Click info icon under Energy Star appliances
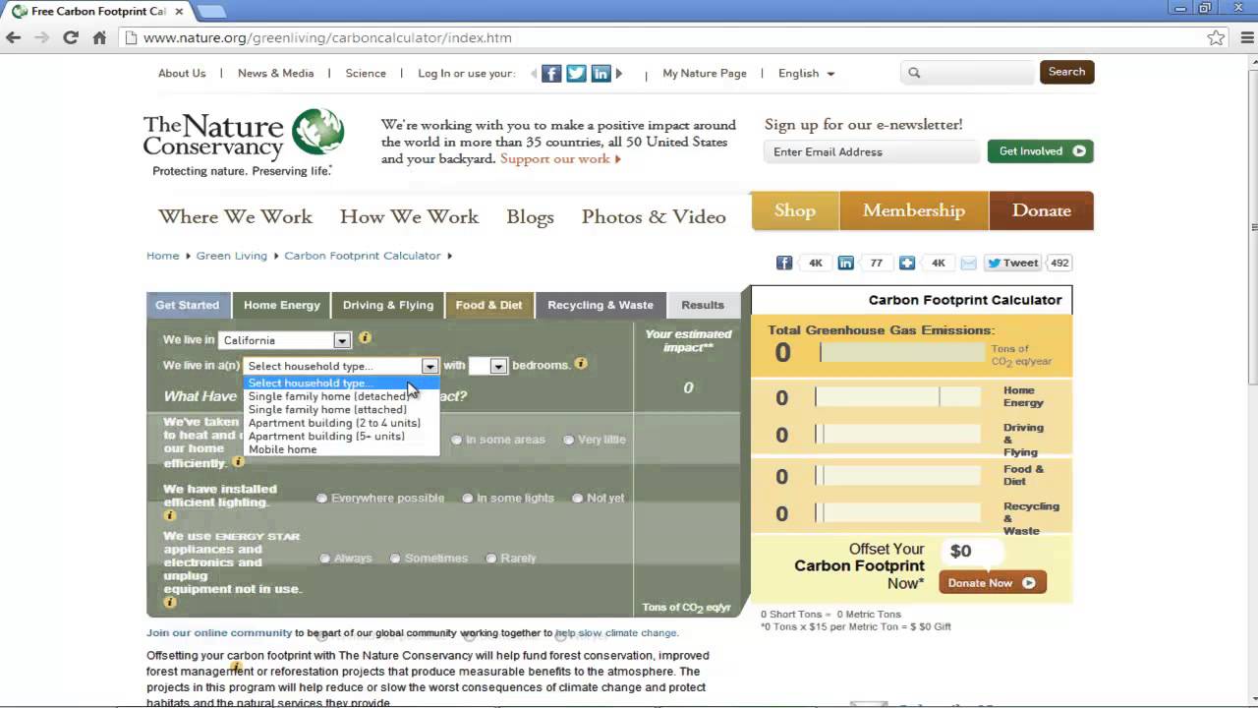This screenshot has height=708, width=1258. 170,602
